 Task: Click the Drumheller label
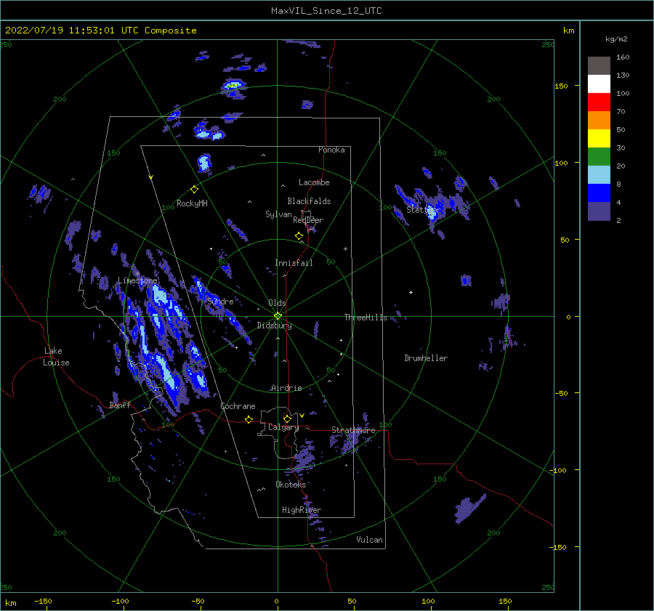pos(426,358)
